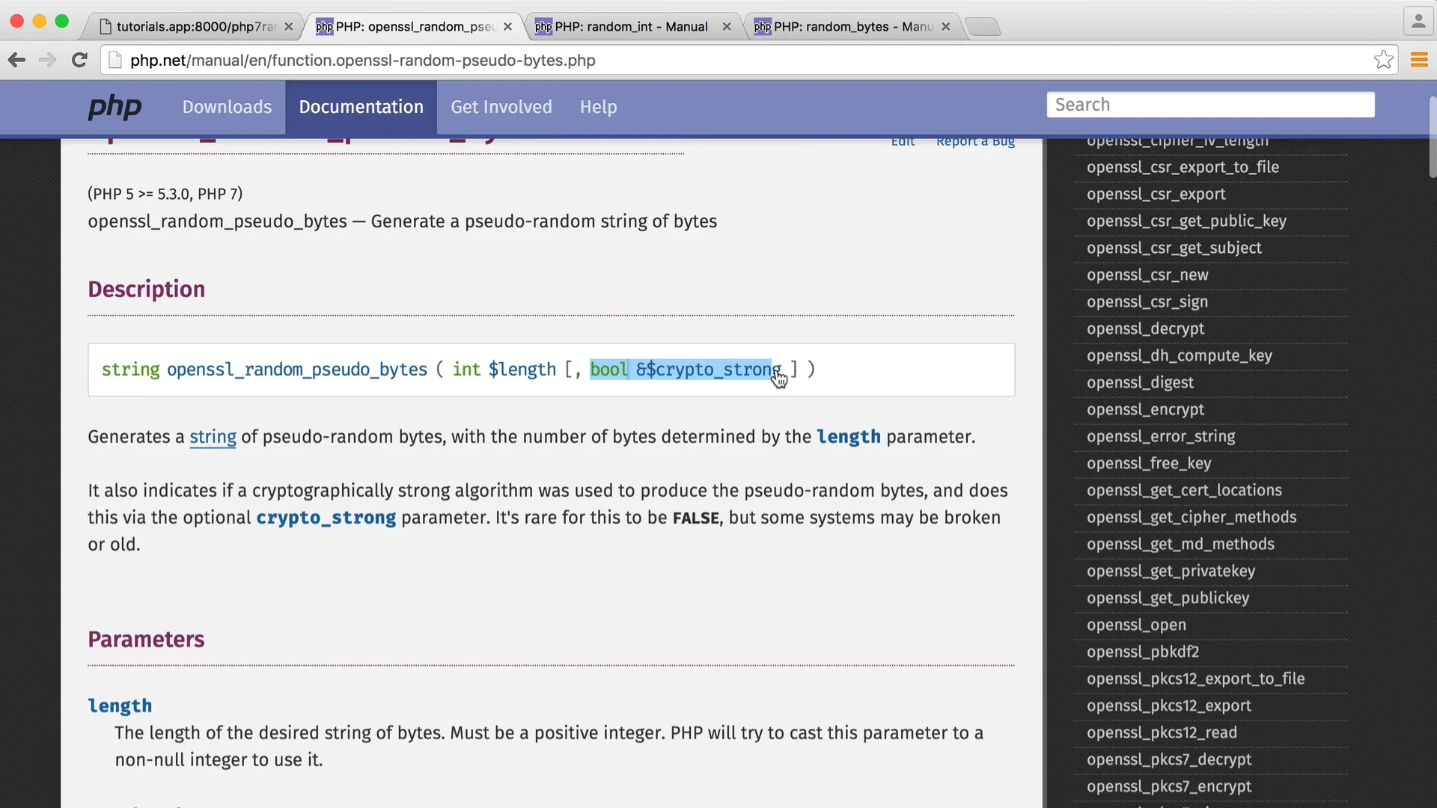Open Chrome hamburger menu
The image size is (1437, 808).
point(1419,60)
